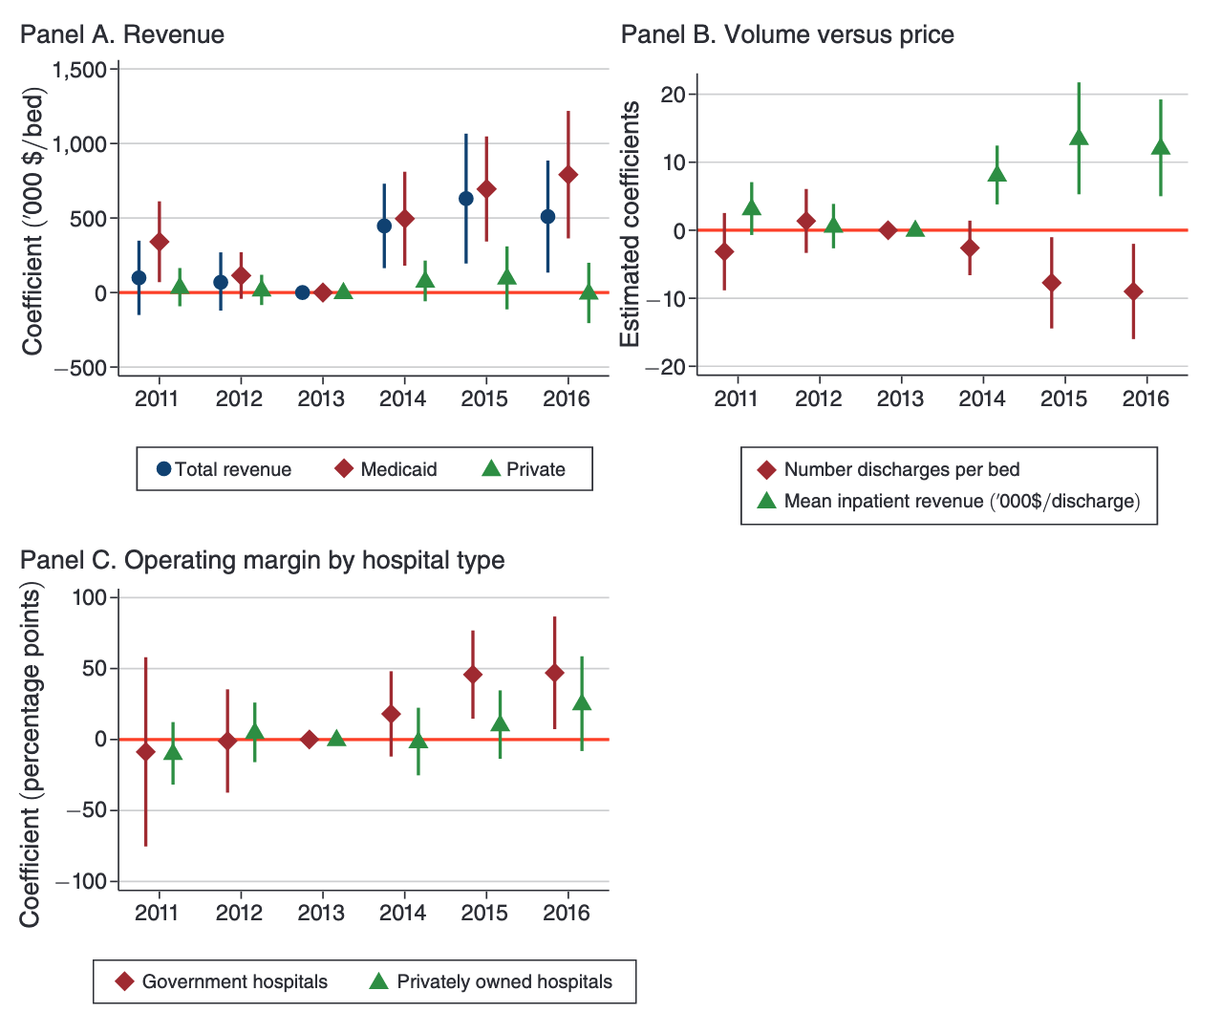Select the 2015 Total revenue circle in Panel A

[x=466, y=199]
